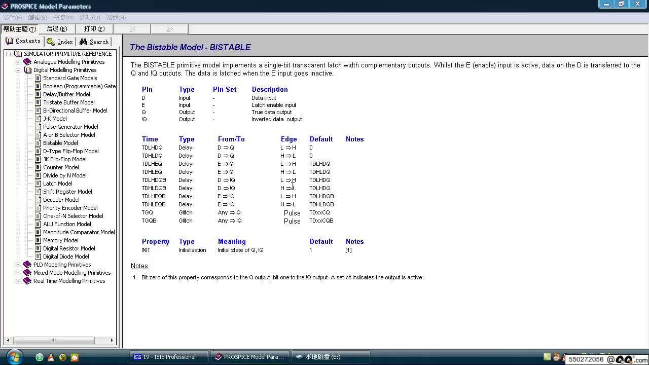
Task: Open Shift Register Model topic
Action: click(x=67, y=192)
